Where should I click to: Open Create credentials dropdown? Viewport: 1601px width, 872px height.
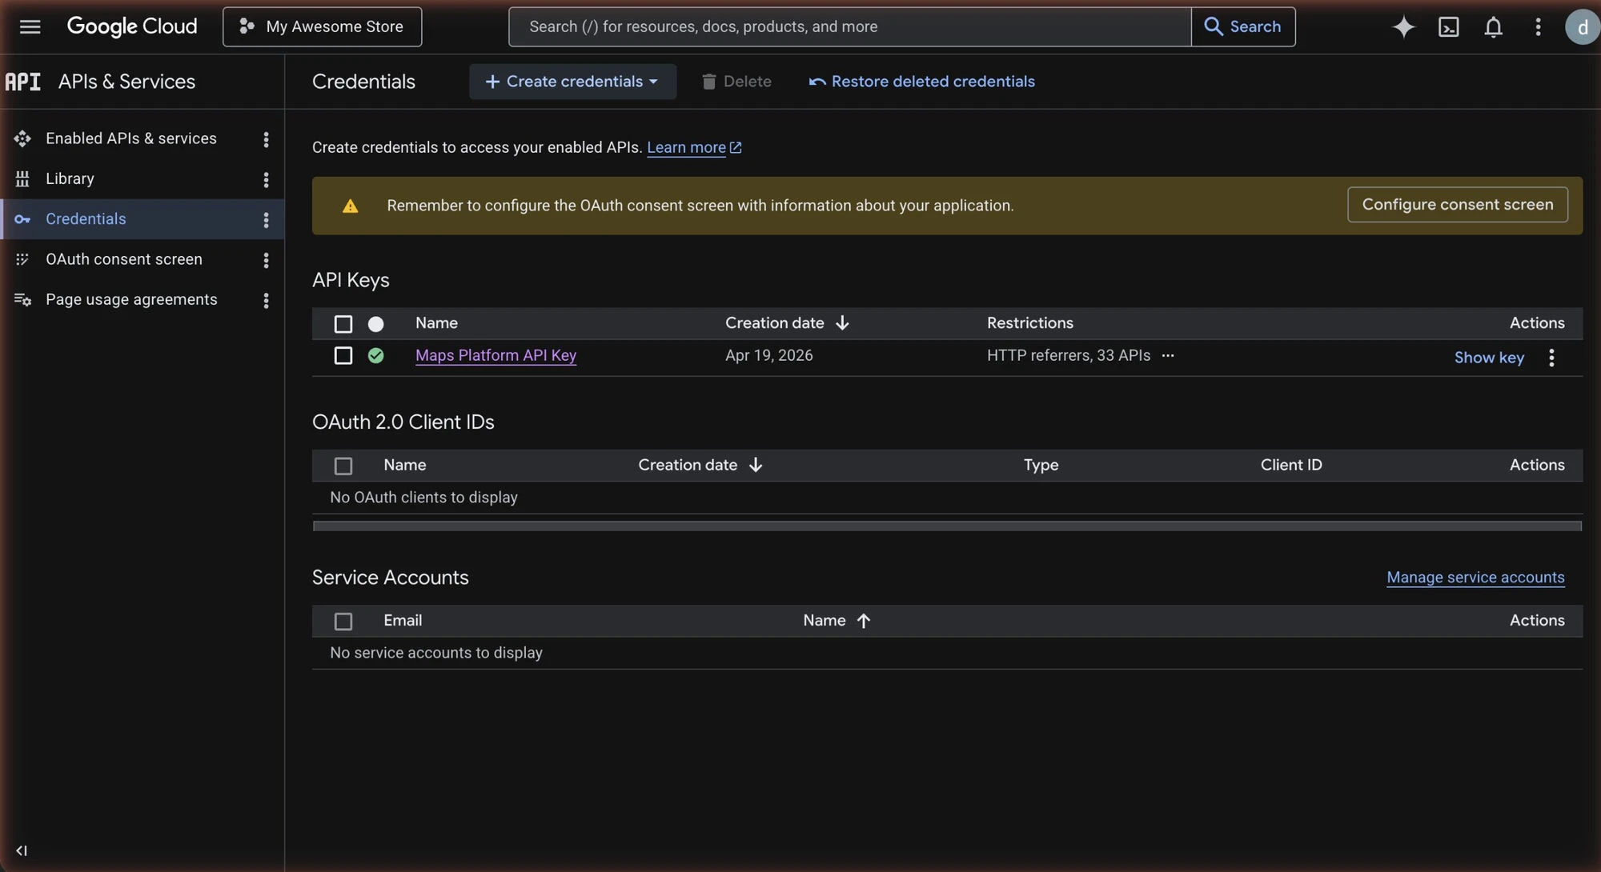pos(572,82)
